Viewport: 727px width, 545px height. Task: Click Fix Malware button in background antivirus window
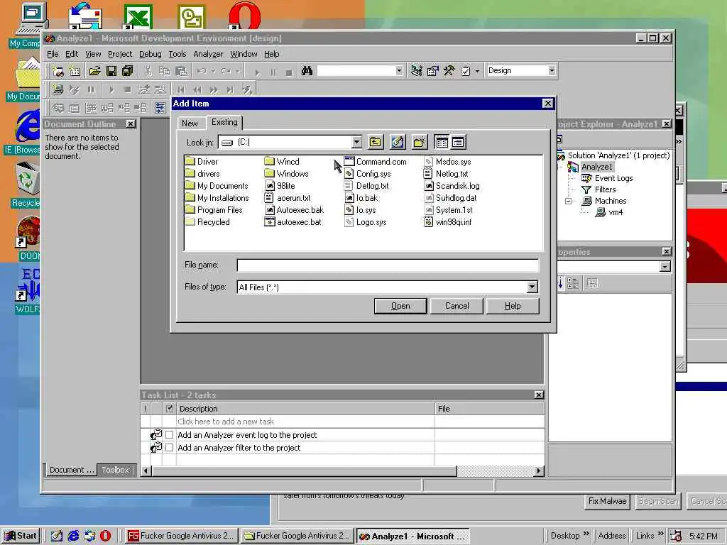click(608, 501)
